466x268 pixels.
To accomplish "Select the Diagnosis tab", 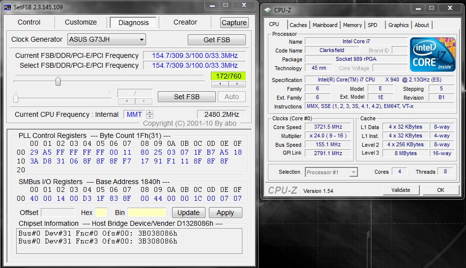I will [133, 23].
